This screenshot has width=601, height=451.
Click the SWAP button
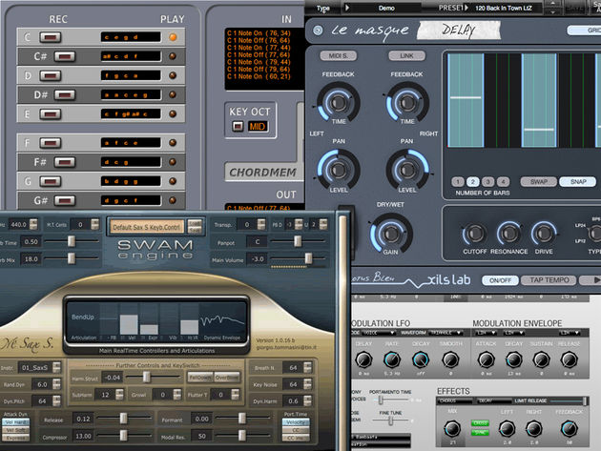(x=539, y=181)
